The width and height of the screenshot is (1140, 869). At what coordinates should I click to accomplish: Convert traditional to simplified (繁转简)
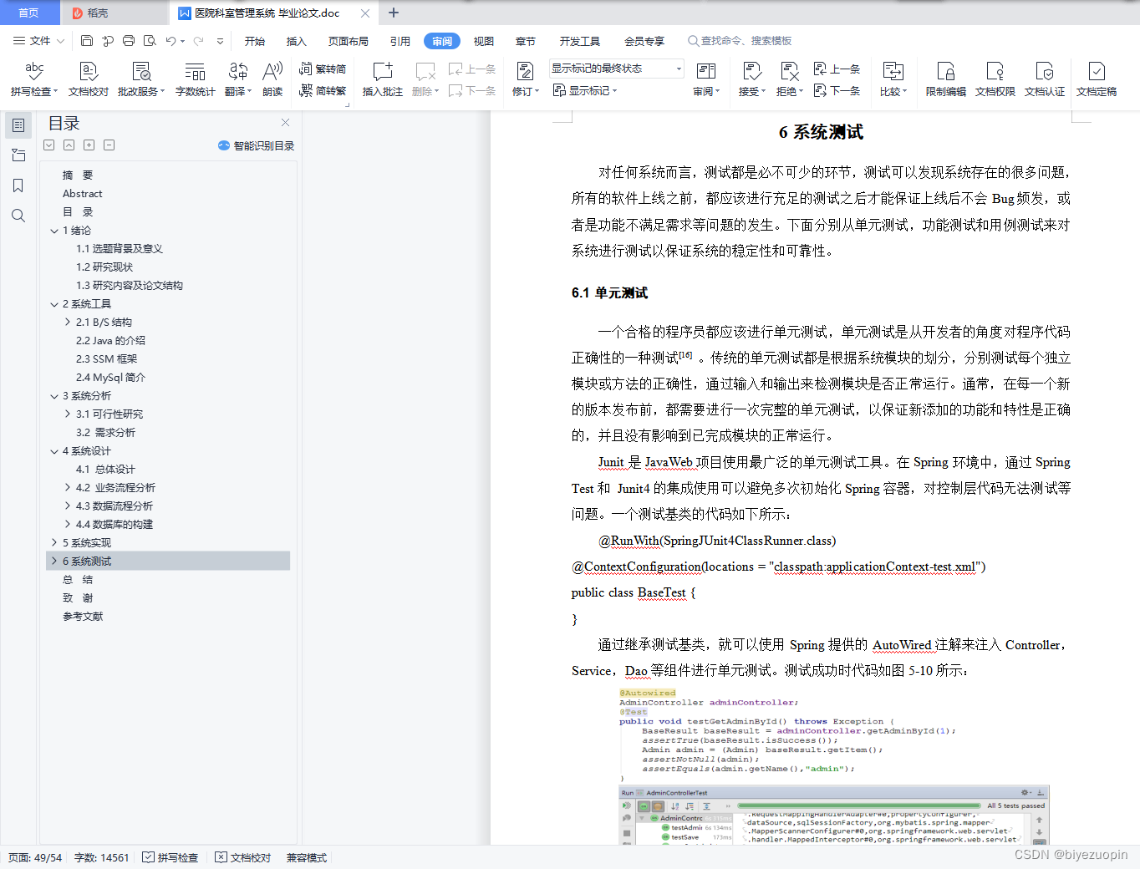(323, 69)
